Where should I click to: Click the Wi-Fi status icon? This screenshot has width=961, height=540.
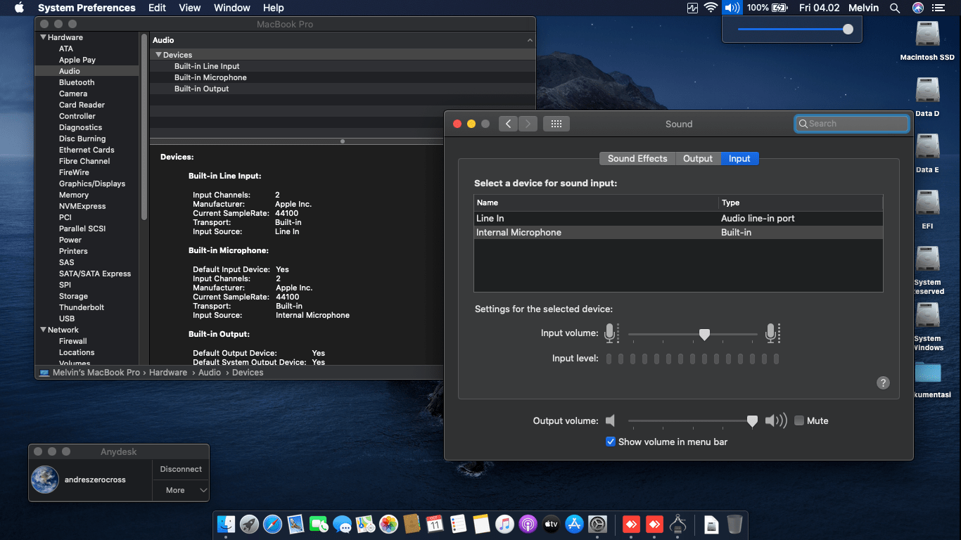coord(711,8)
